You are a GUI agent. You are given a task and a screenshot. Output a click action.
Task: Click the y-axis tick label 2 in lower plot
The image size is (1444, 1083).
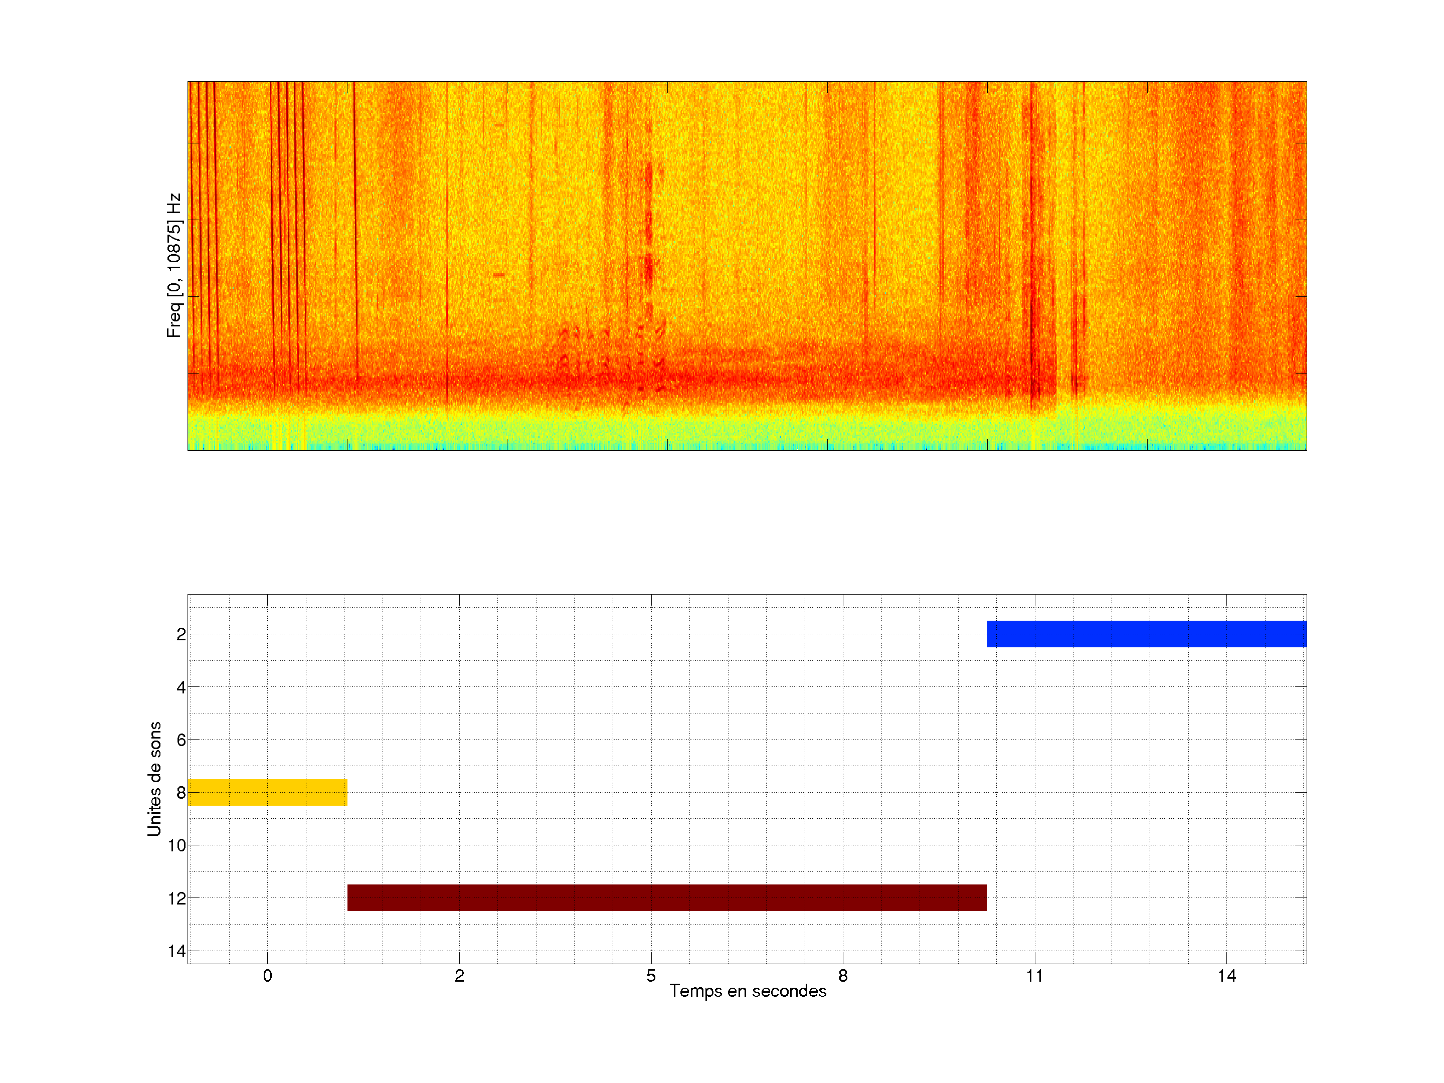(181, 635)
